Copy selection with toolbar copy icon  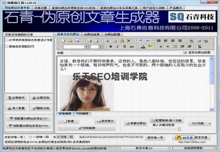[x=115, y=41]
